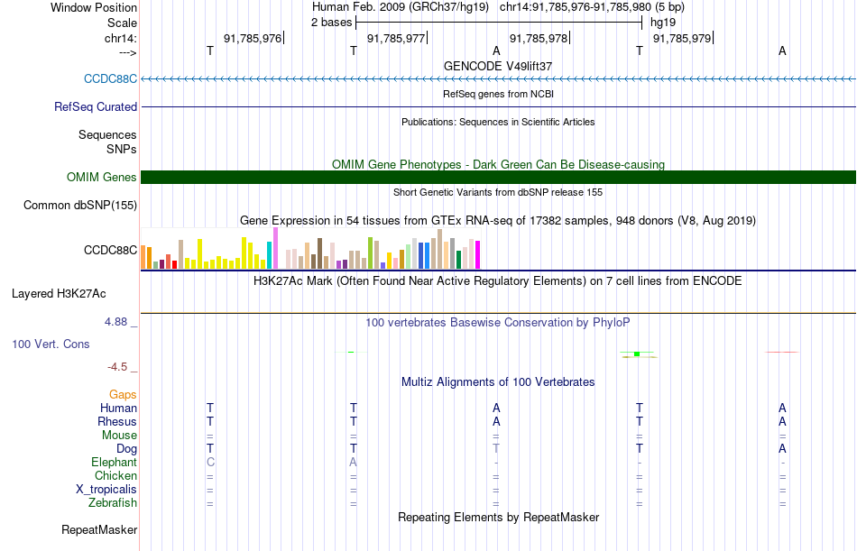Click 100 vertebrates Basewise Conservation by PhyloP title
The width and height of the screenshot is (857, 551).
click(498, 323)
